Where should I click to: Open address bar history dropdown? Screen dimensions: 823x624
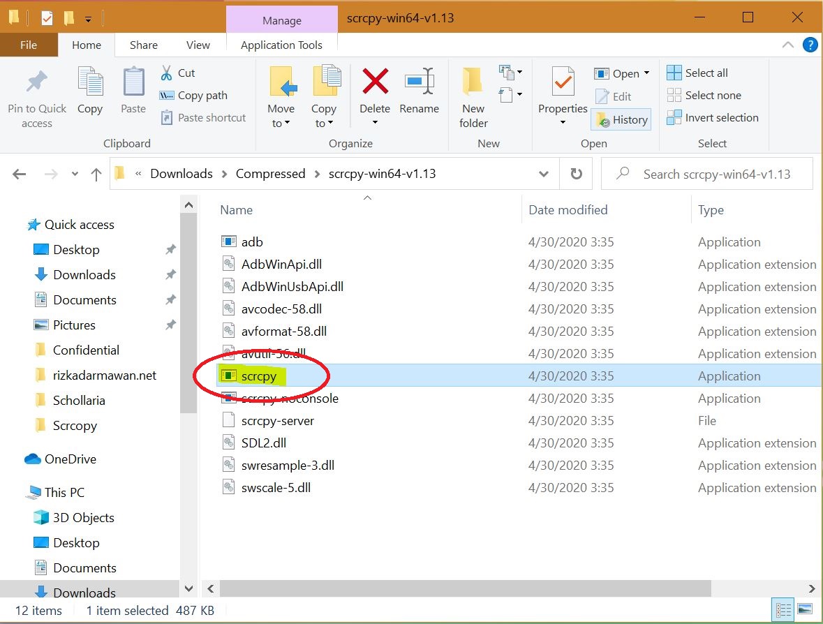tap(544, 174)
